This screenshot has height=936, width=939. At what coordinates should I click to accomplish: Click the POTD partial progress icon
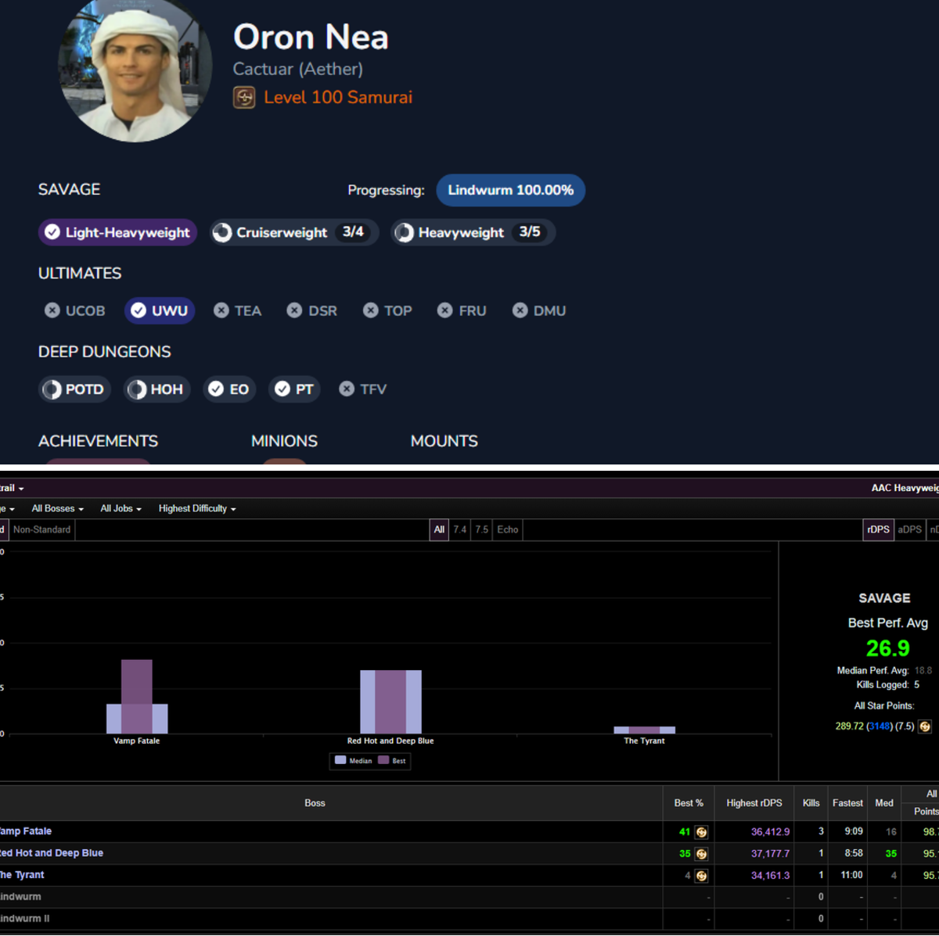click(x=52, y=389)
